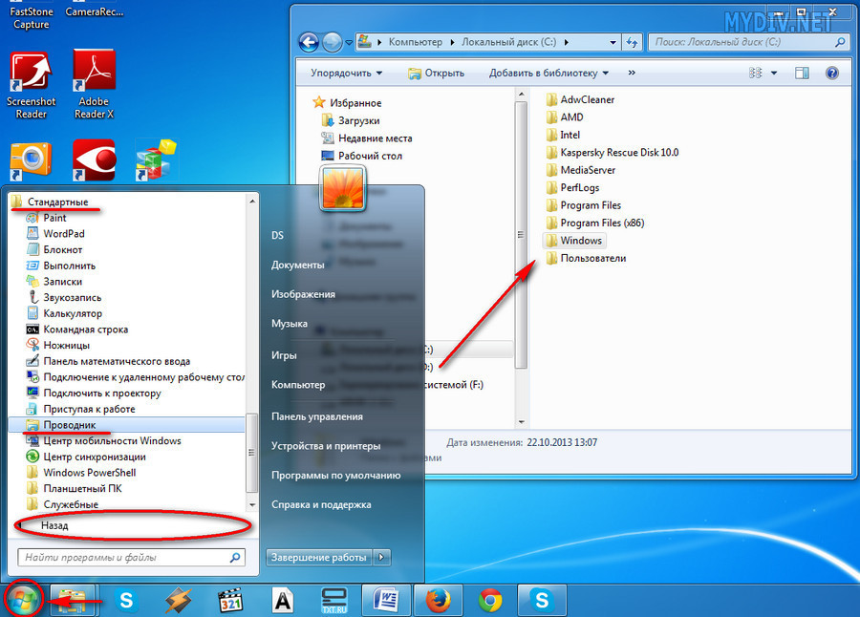Toggle the Explorer preview pane button

pyautogui.click(x=802, y=73)
